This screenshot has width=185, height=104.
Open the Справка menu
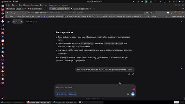(x=65, y=5)
